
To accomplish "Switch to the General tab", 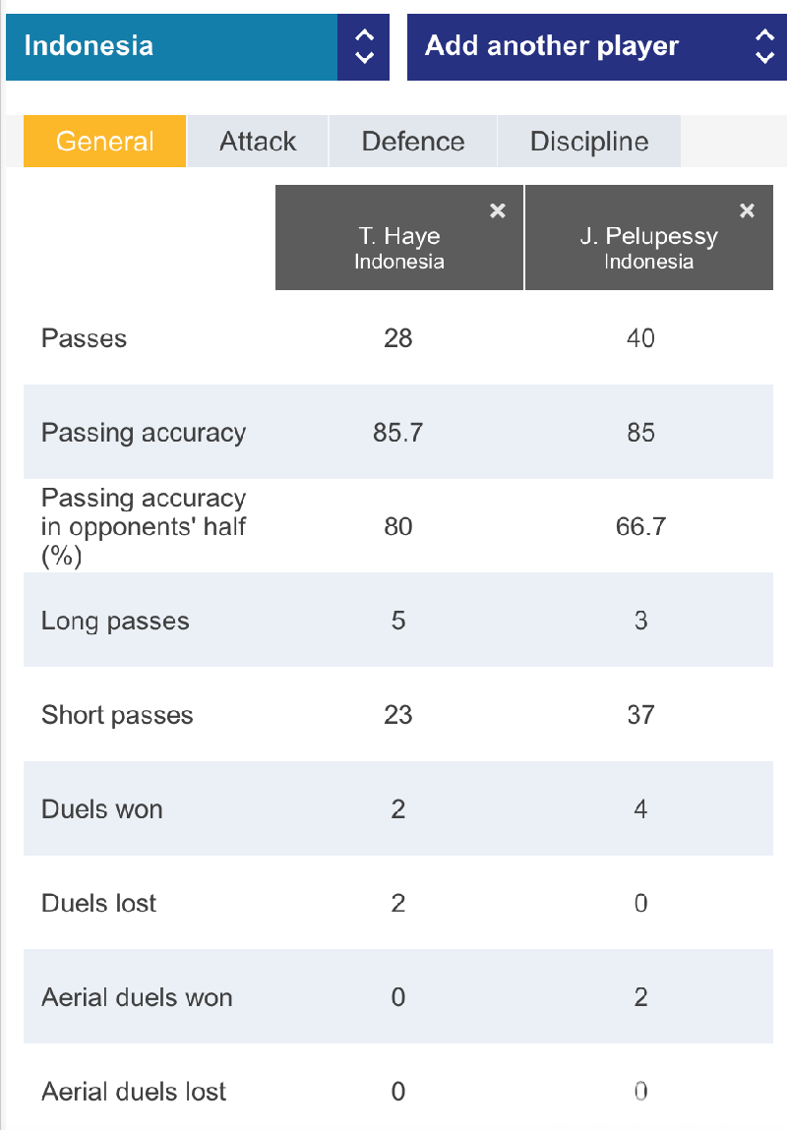I will click(104, 142).
